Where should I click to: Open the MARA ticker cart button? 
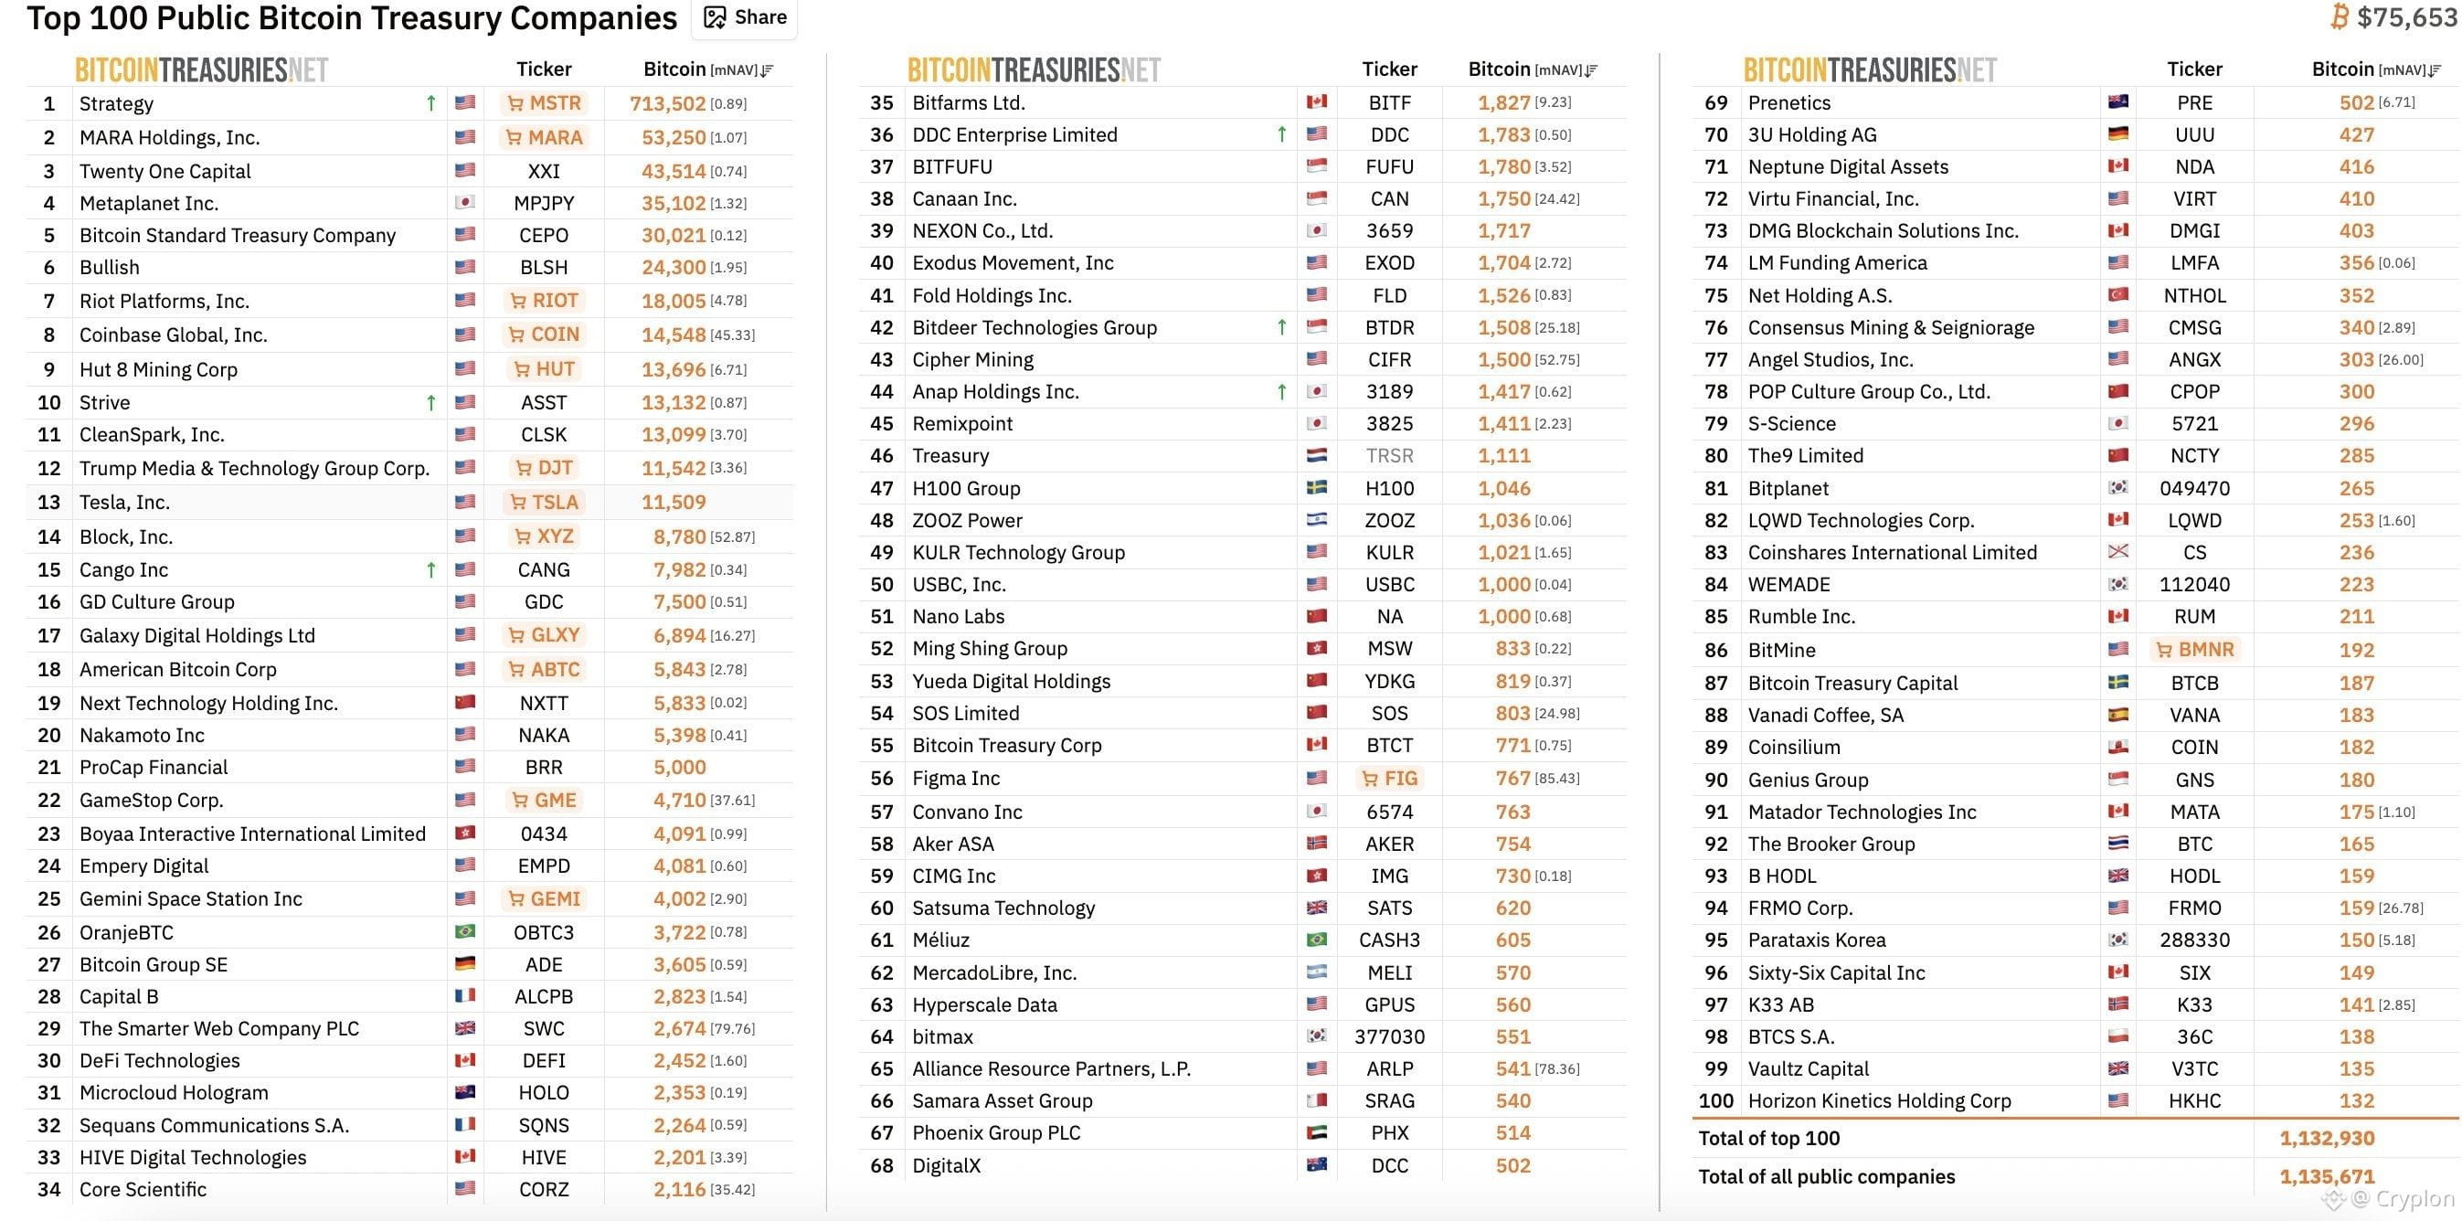[544, 138]
